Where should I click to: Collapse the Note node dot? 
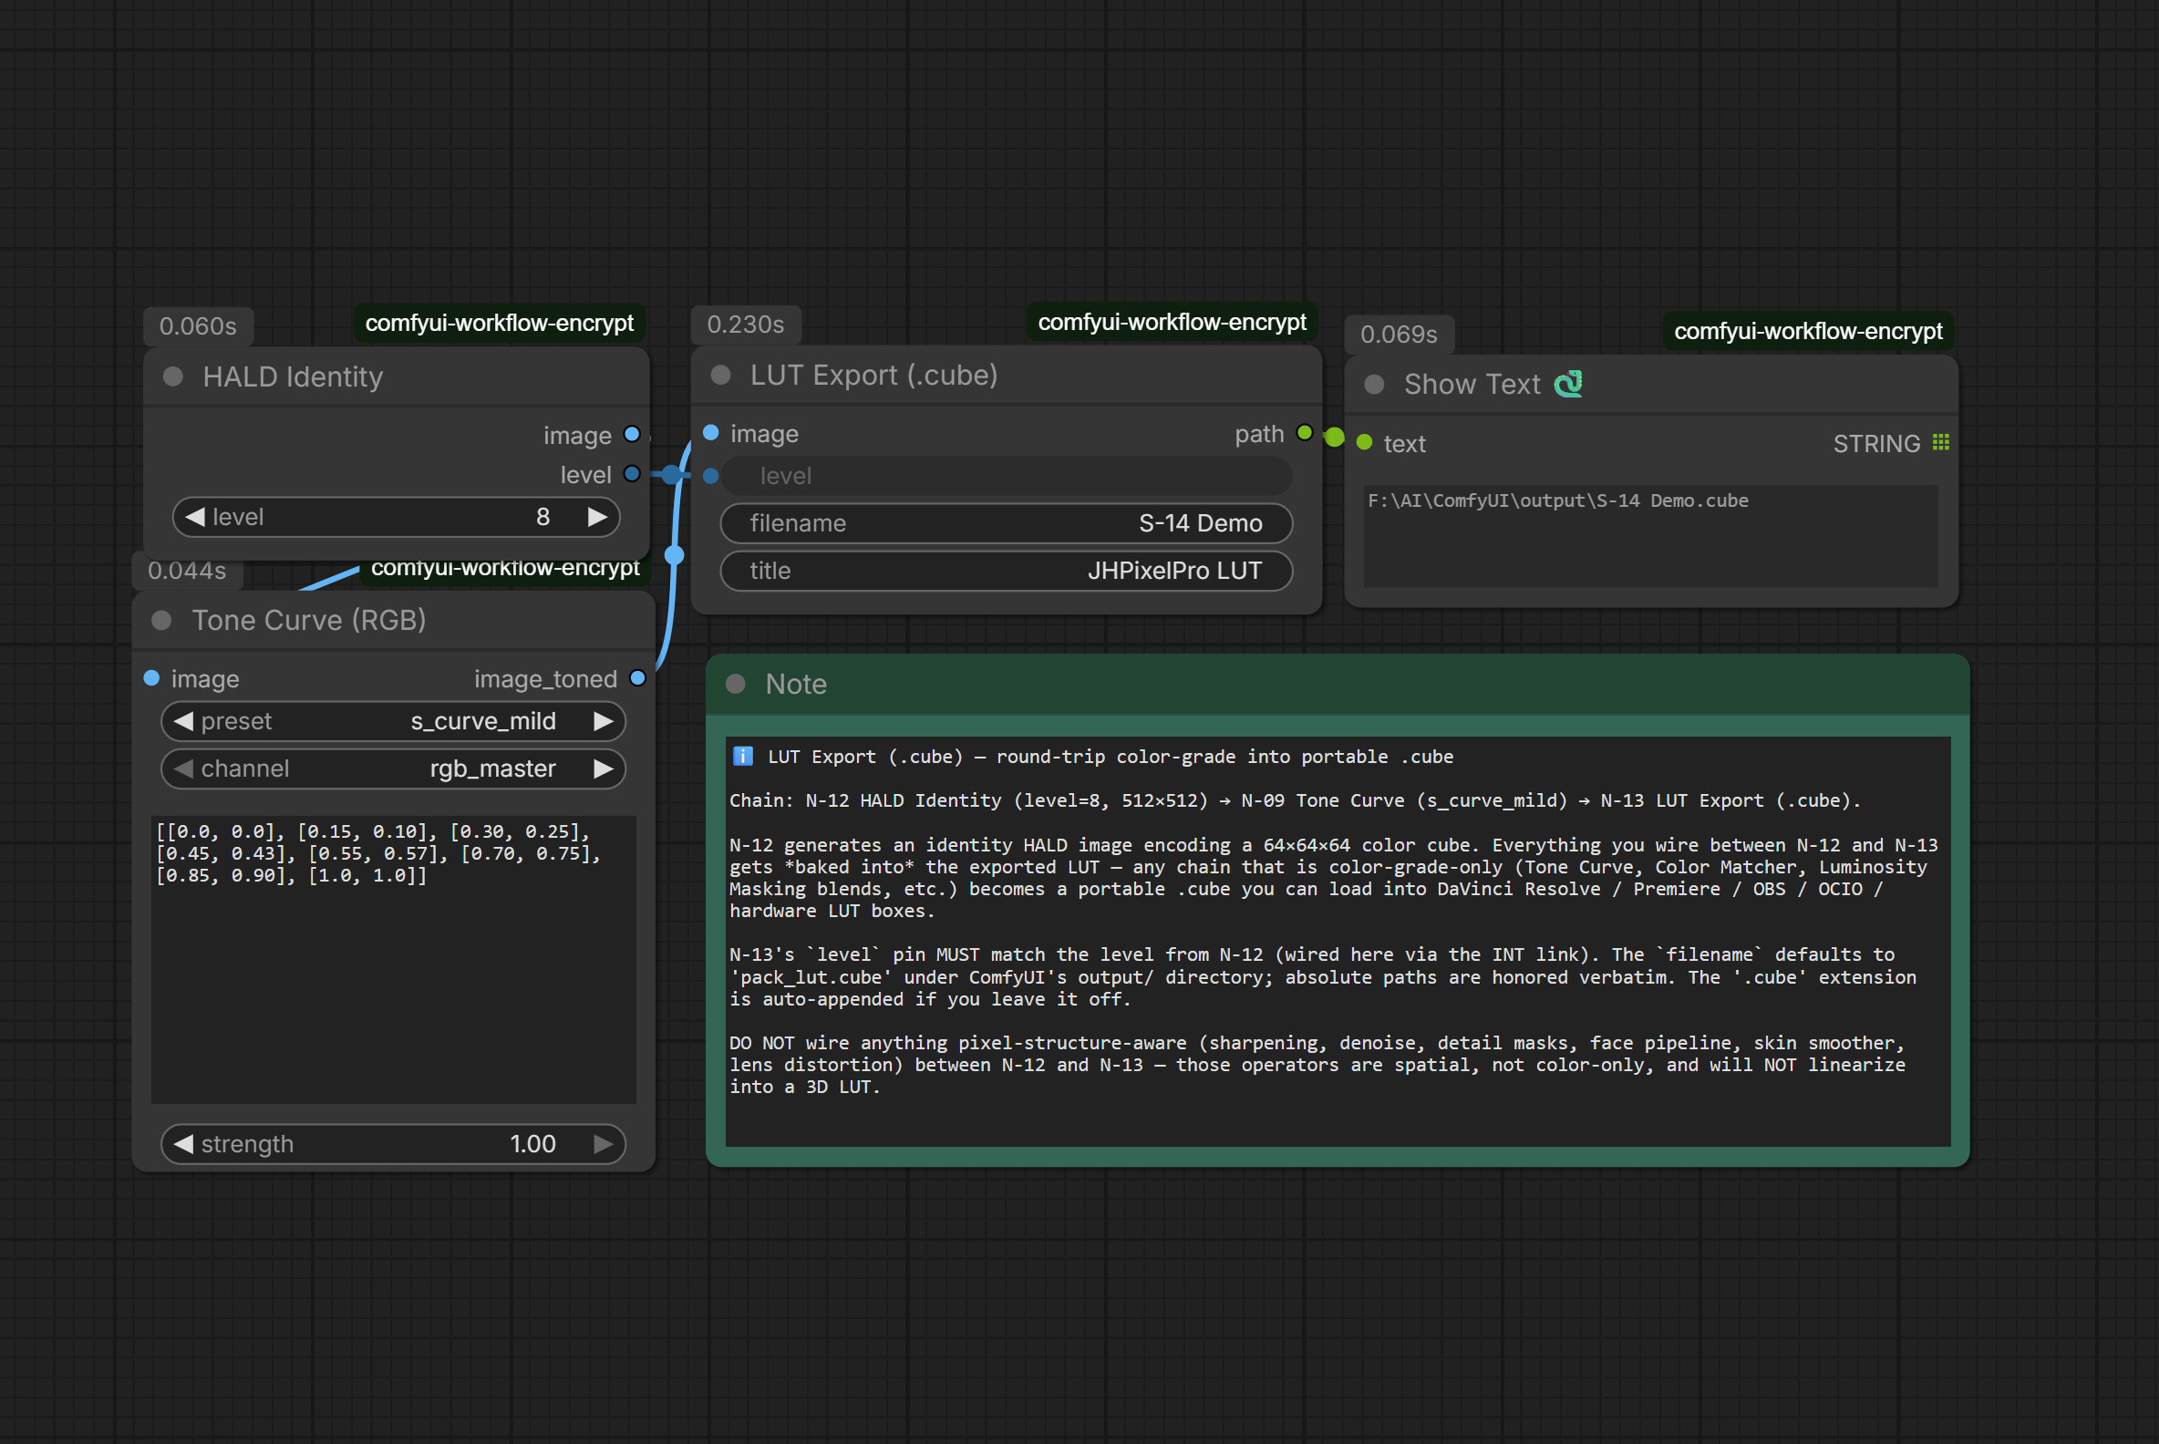[x=735, y=685]
